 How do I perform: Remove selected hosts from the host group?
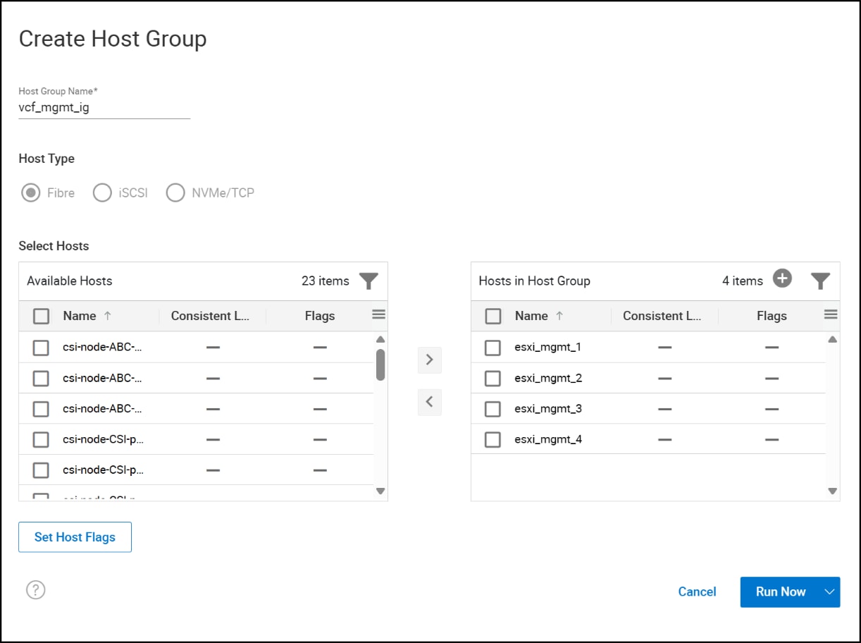click(430, 403)
